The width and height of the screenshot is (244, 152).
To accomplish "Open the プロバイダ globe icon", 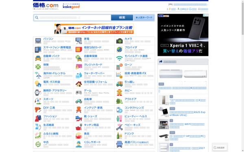I will click(x=119, y=49).
